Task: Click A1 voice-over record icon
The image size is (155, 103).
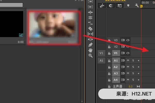Action: (x=138, y=61)
